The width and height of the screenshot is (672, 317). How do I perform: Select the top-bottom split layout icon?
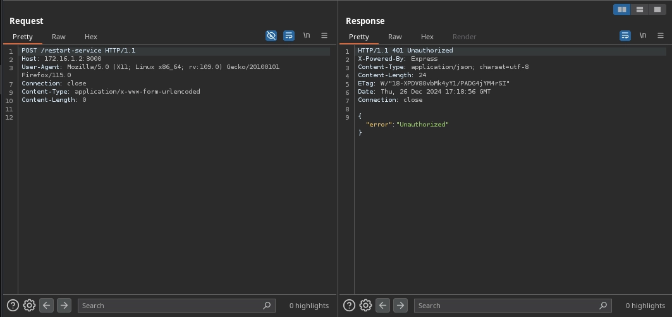640,9
